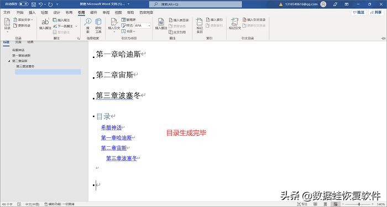Click the 搜索(Alt+Q) search box
The width and height of the screenshot is (387, 207).
pos(196,4)
